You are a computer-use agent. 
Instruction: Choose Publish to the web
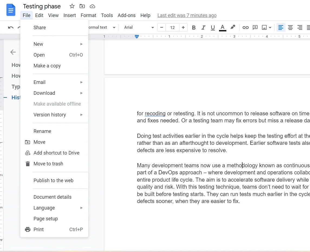tap(53, 180)
